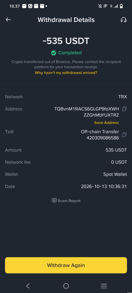Copy the withdrawal address
The width and height of the screenshot is (132, 293).
click(x=124, y=109)
